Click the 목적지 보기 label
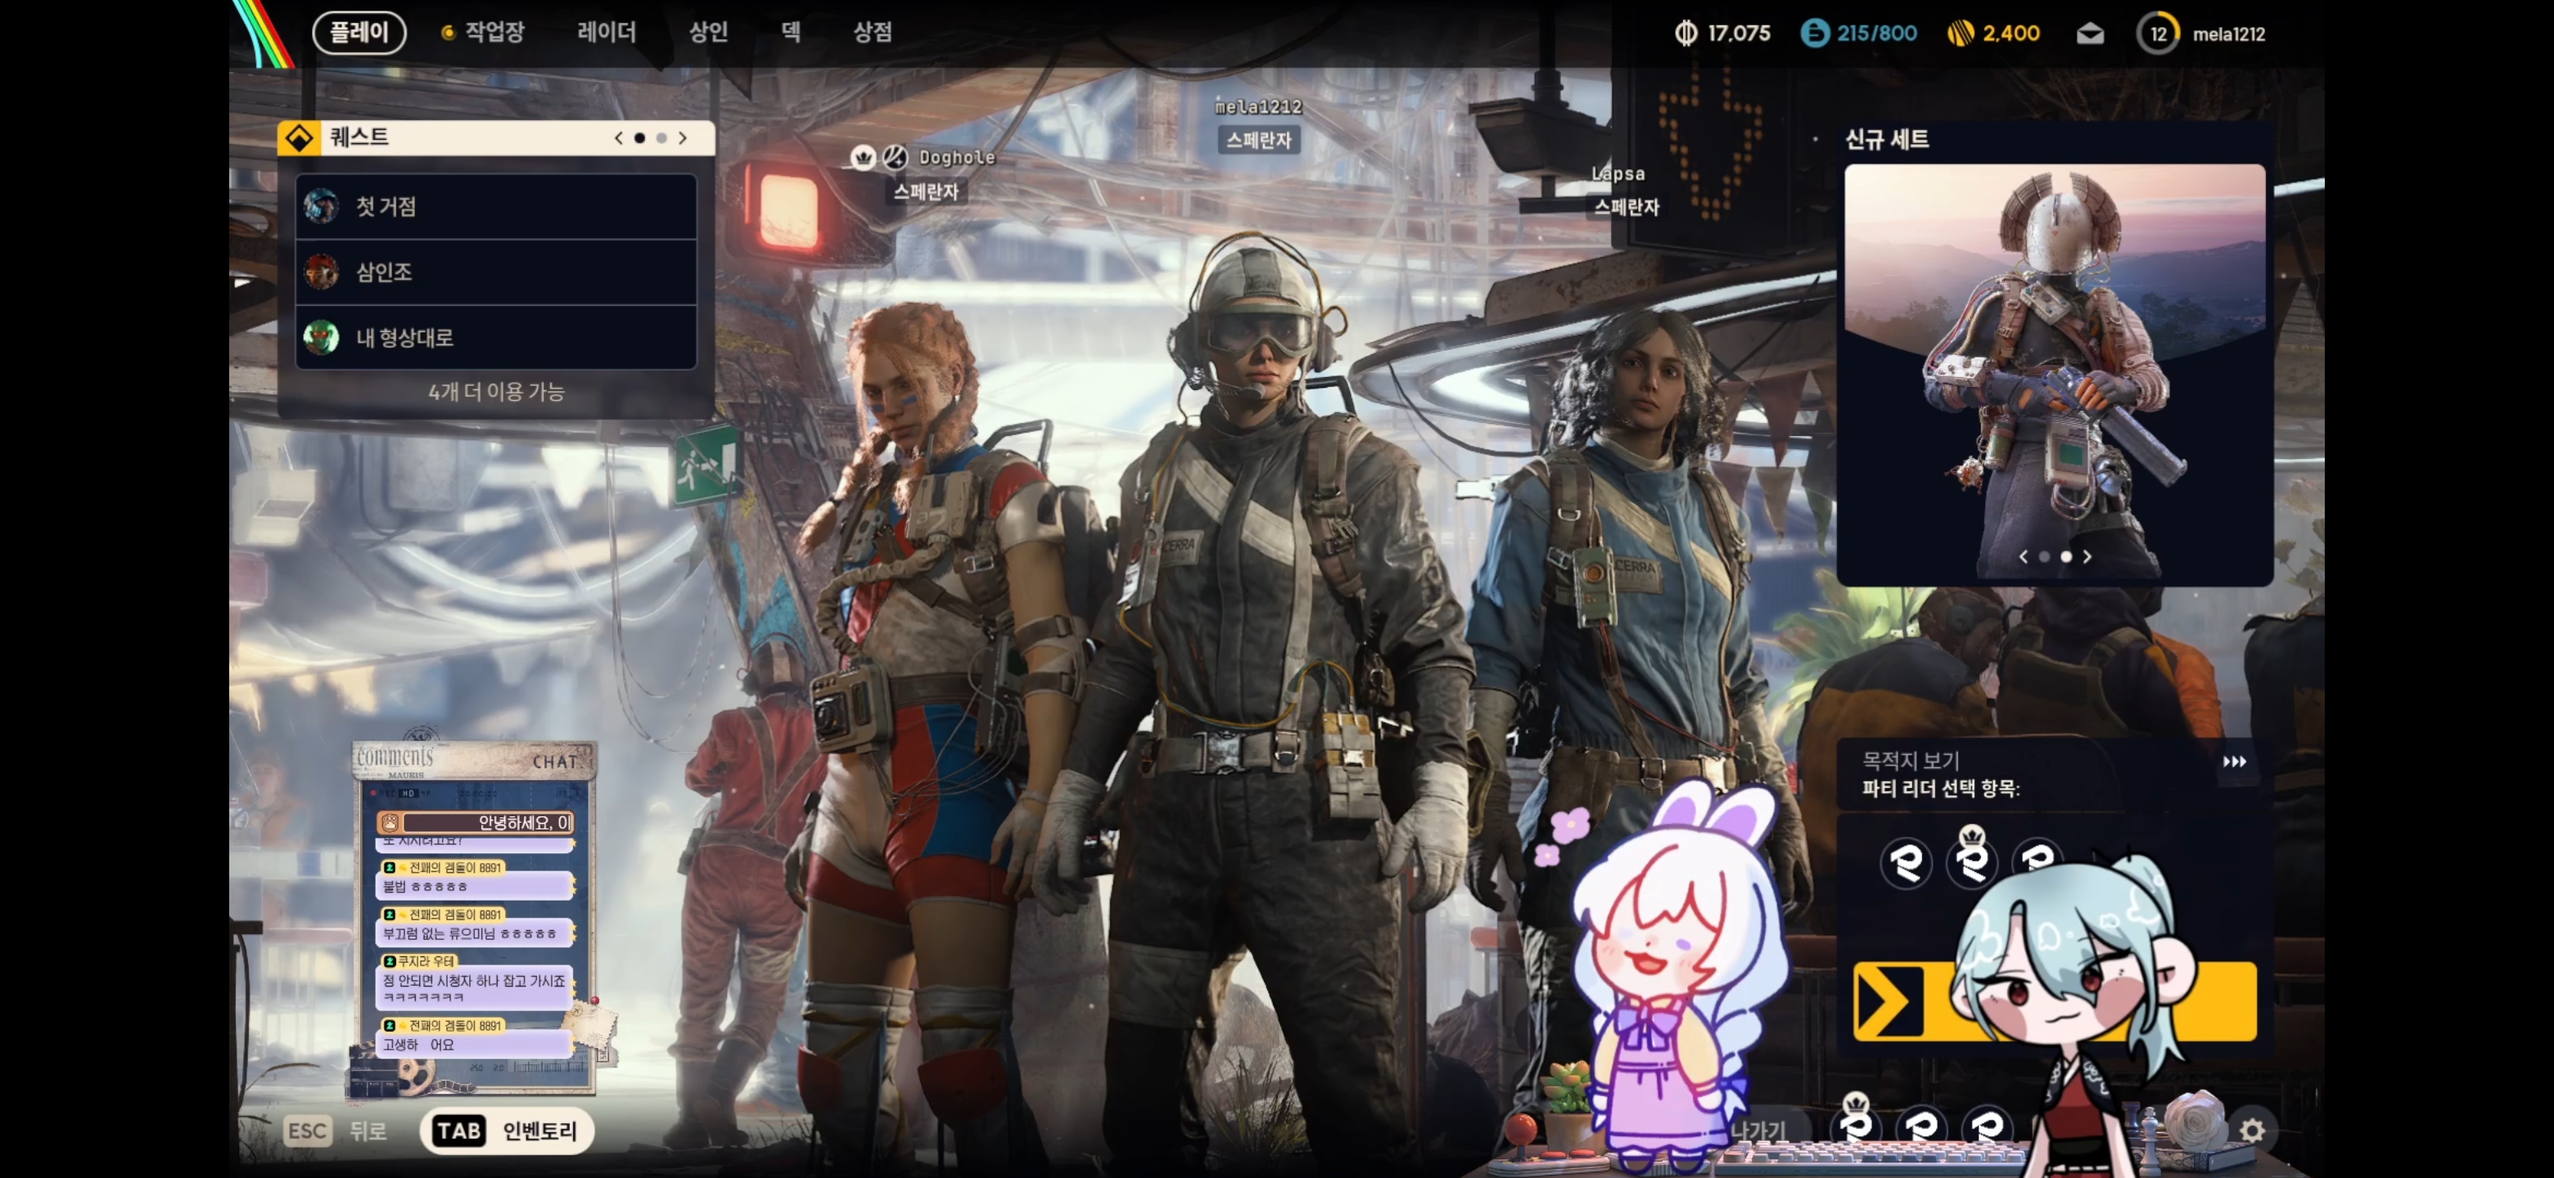 coord(1911,761)
